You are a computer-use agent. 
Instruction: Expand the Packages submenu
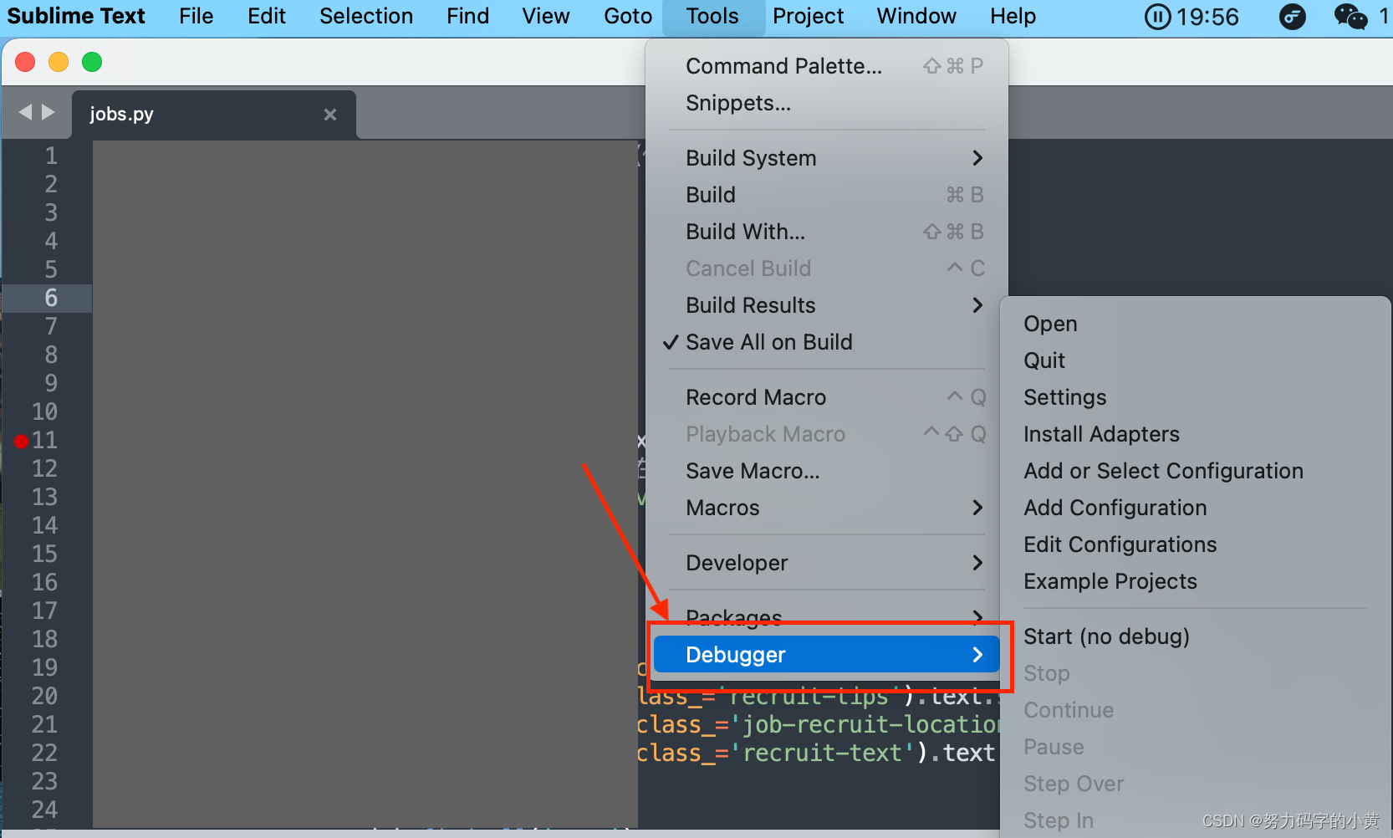pos(827,616)
